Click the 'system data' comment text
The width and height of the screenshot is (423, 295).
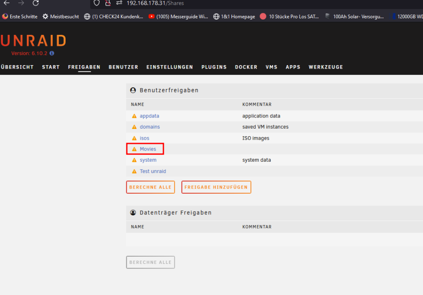click(x=257, y=160)
